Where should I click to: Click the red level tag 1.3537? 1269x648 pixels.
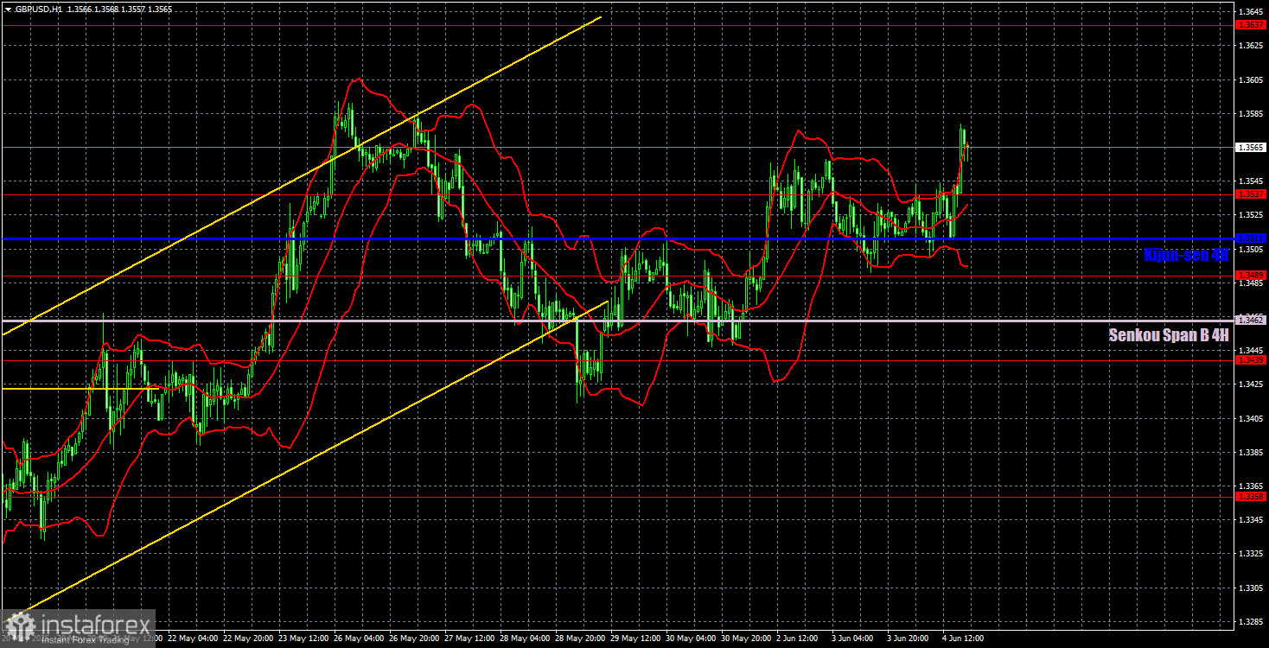pyautogui.click(x=1251, y=194)
